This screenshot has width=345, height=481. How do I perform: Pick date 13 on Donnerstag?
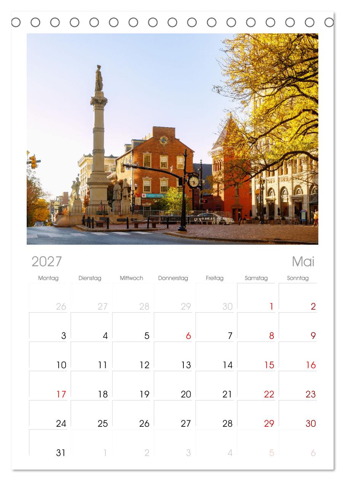186,365
